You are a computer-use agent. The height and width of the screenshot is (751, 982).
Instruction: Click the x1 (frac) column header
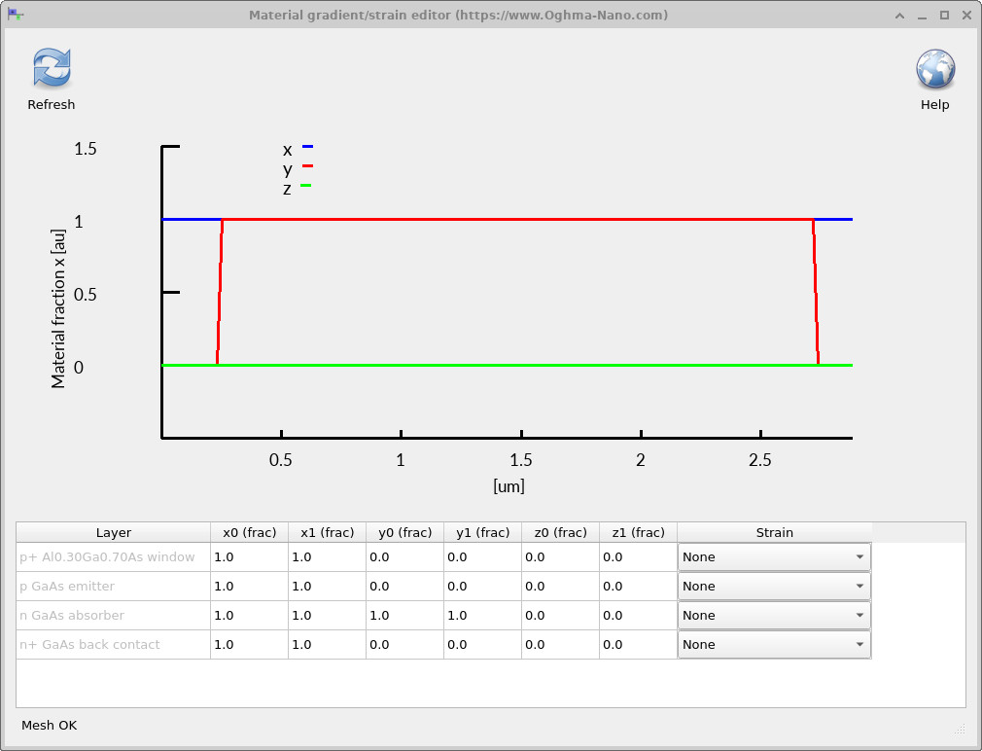tap(327, 532)
